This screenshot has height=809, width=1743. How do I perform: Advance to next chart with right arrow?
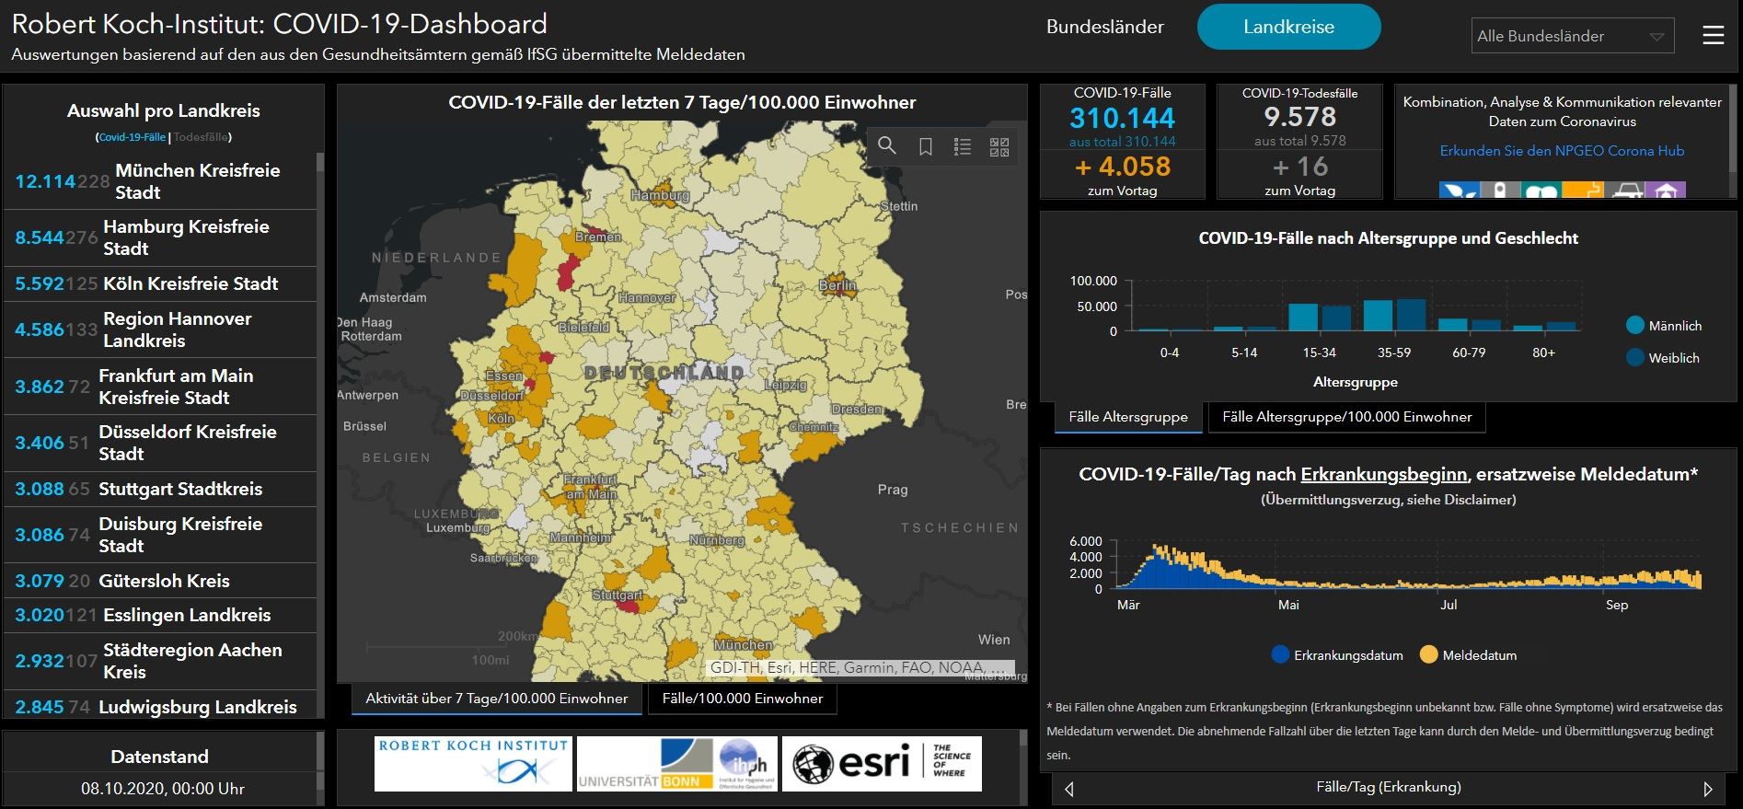pyautogui.click(x=1708, y=789)
